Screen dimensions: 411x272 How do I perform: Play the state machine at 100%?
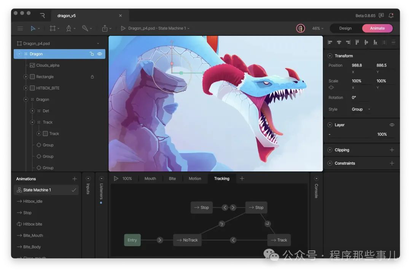click(x=116, y=178)
